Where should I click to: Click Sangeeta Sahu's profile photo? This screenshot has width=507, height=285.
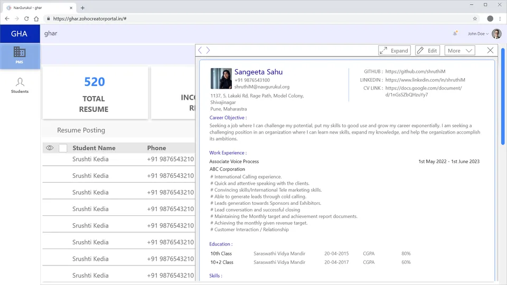coord(221,79)
